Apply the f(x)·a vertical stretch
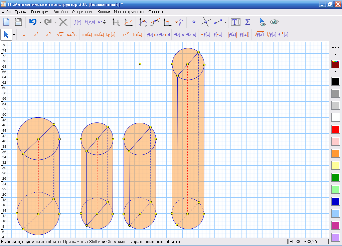 click(x=179, y=35)
